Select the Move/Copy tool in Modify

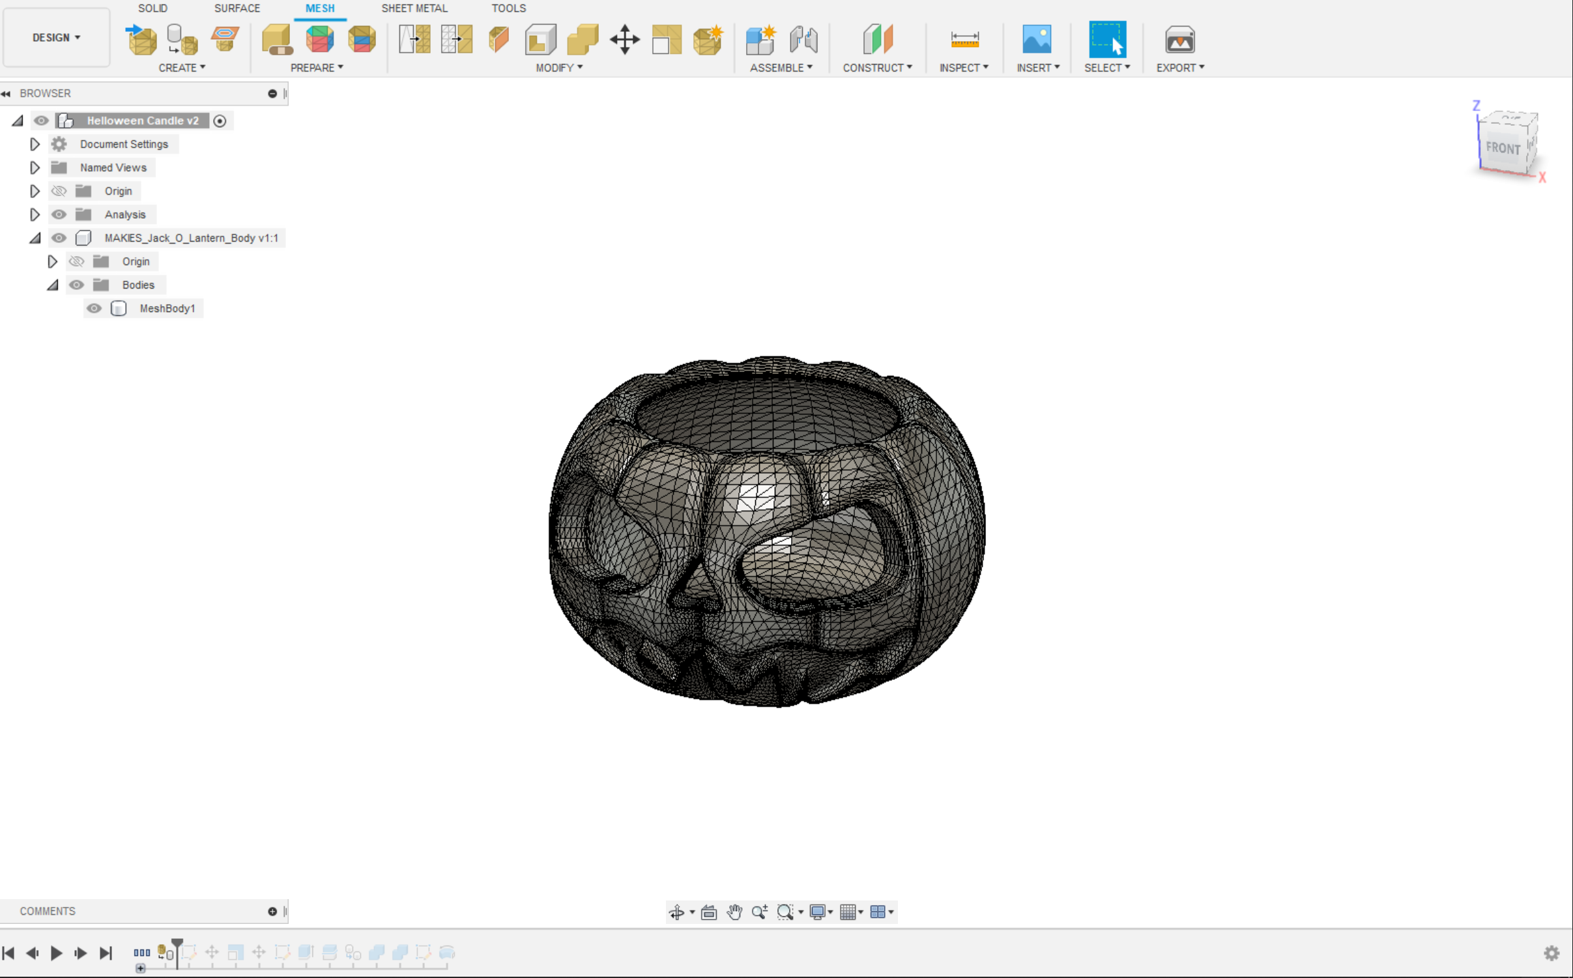pyautogui.click(x=624, y=40)
